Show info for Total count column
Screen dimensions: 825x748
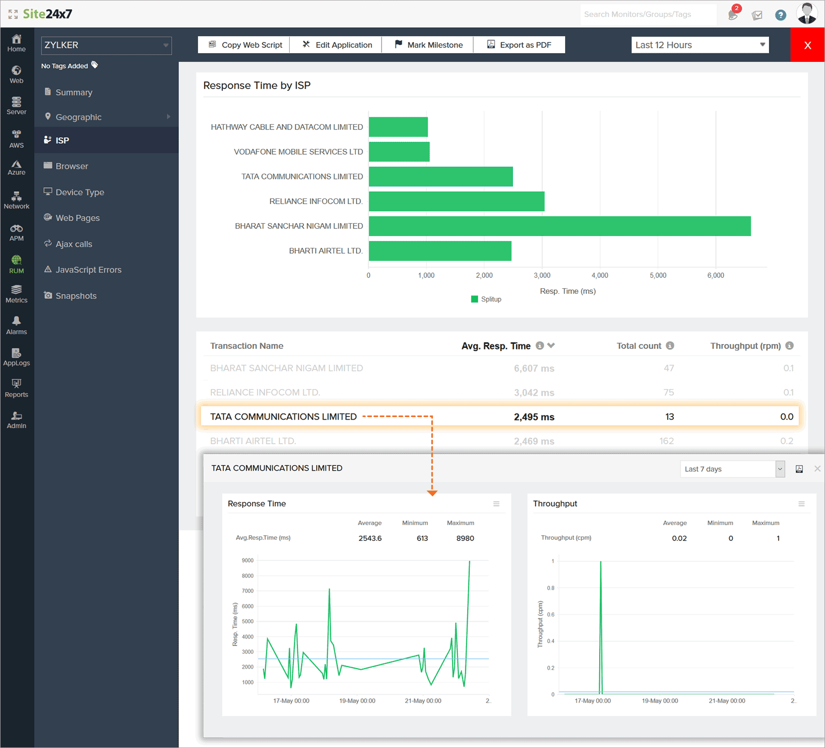670,345
